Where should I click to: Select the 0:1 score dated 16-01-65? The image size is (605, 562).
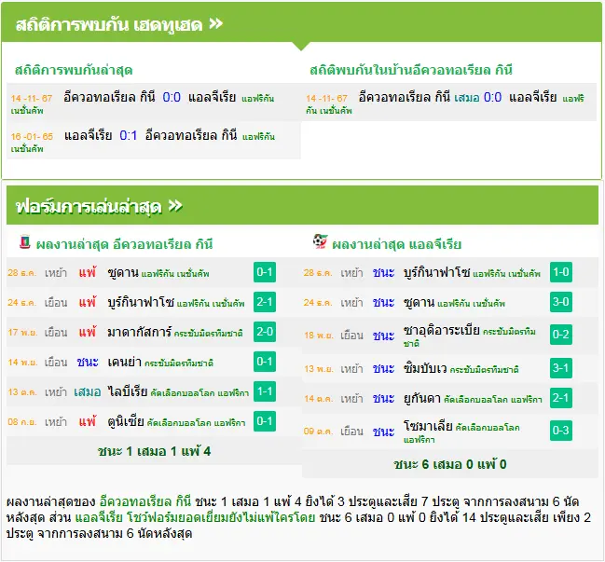pyautogui.click(x=129, y=135)
